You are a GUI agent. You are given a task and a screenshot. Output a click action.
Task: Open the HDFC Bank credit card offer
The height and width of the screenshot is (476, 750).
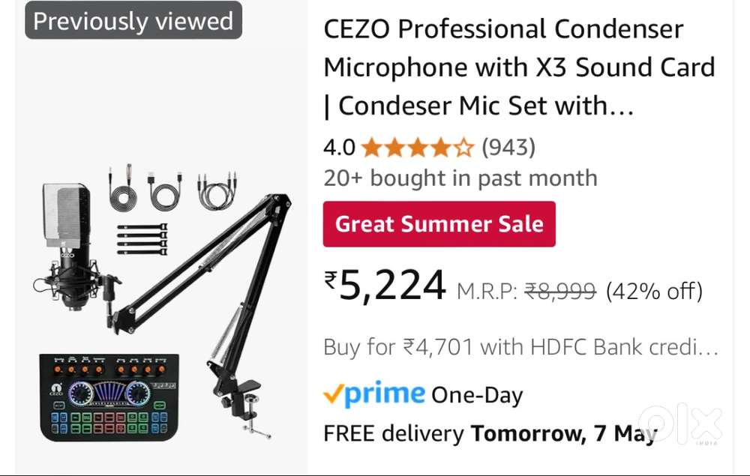pyautogui.click(x=520, y=347)
